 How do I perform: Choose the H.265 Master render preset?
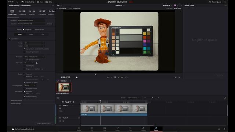pyautogui.click(x=42, y=12)
